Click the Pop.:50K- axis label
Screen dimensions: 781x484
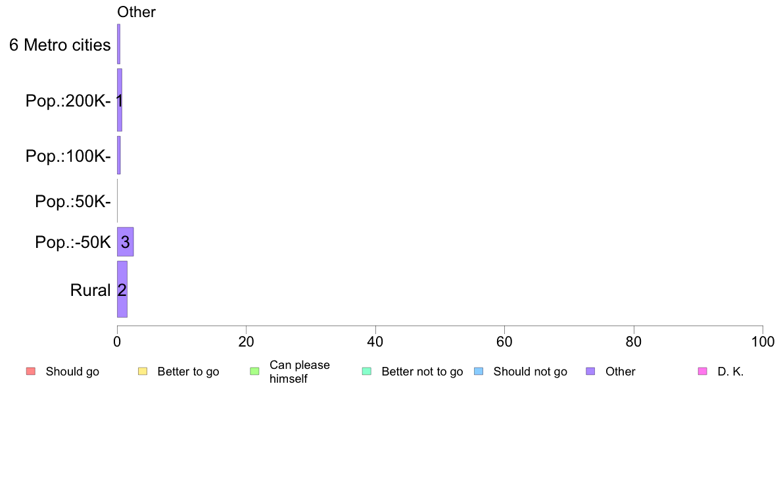[x=73, y=201]
